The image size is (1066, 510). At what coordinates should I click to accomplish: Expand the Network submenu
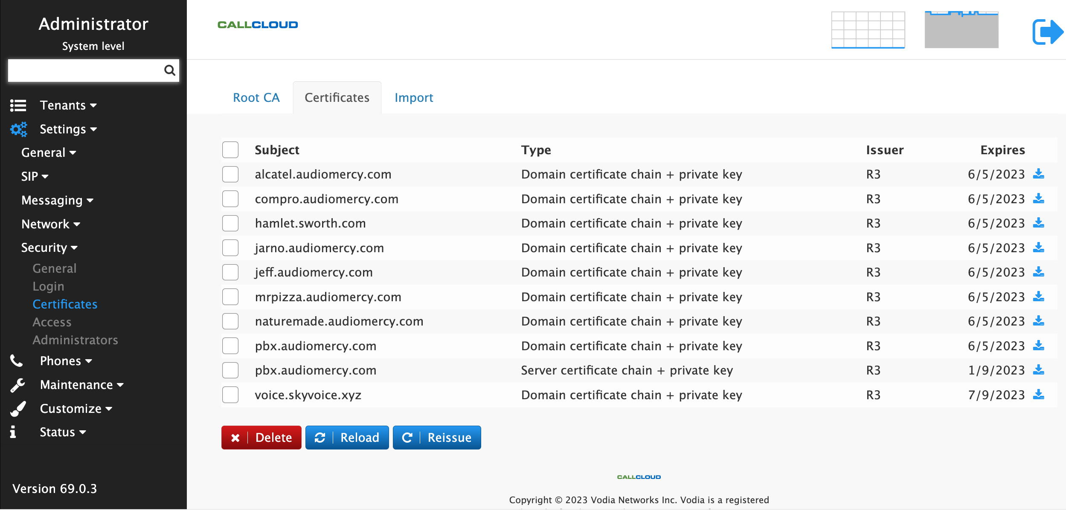[51, 224]
